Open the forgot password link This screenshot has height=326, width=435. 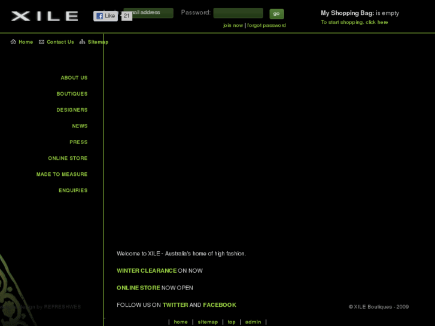pos(266,26)
